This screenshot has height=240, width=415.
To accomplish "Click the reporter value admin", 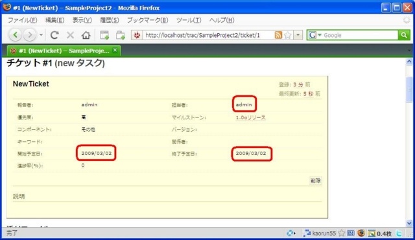I will (89, 104).
